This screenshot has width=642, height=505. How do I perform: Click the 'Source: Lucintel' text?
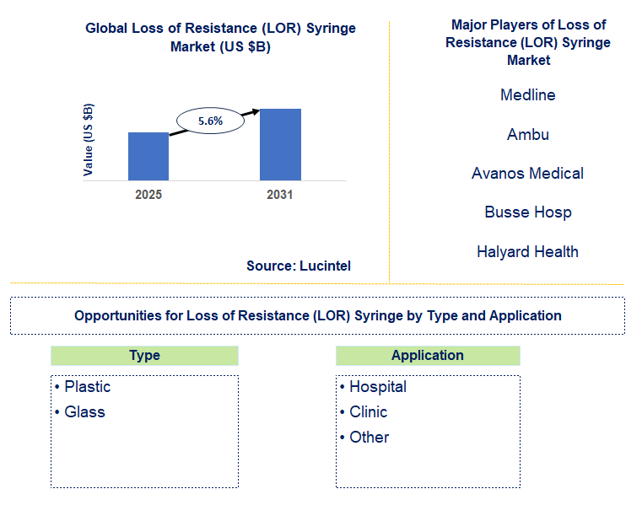click(x=299, y=266)
